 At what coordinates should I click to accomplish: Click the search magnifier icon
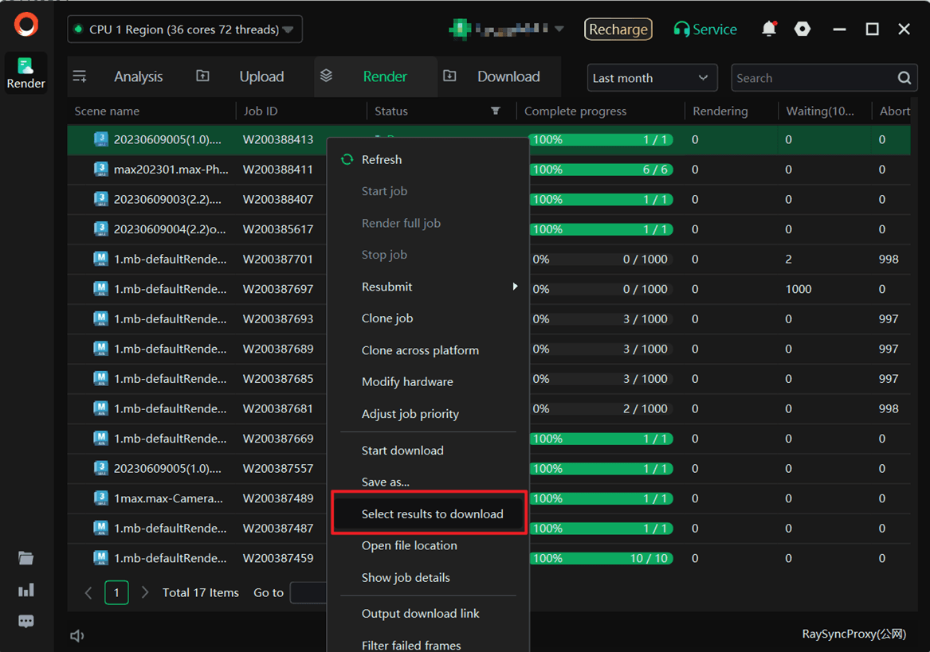(x=904, y=78)
